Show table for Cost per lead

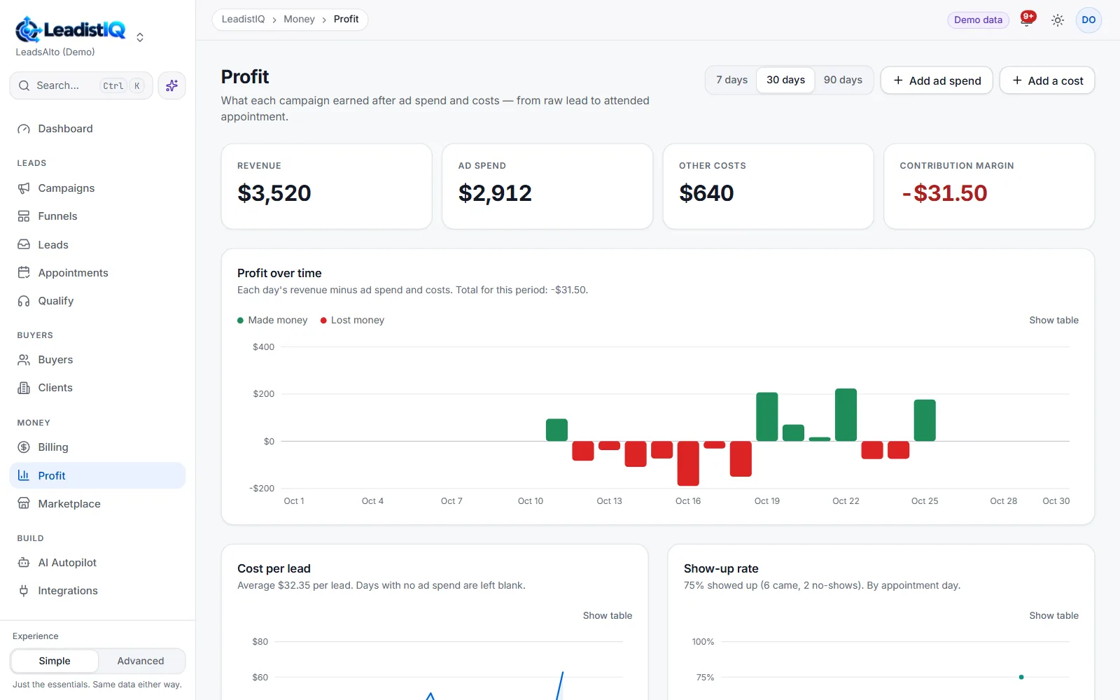(x=608, y=615)
